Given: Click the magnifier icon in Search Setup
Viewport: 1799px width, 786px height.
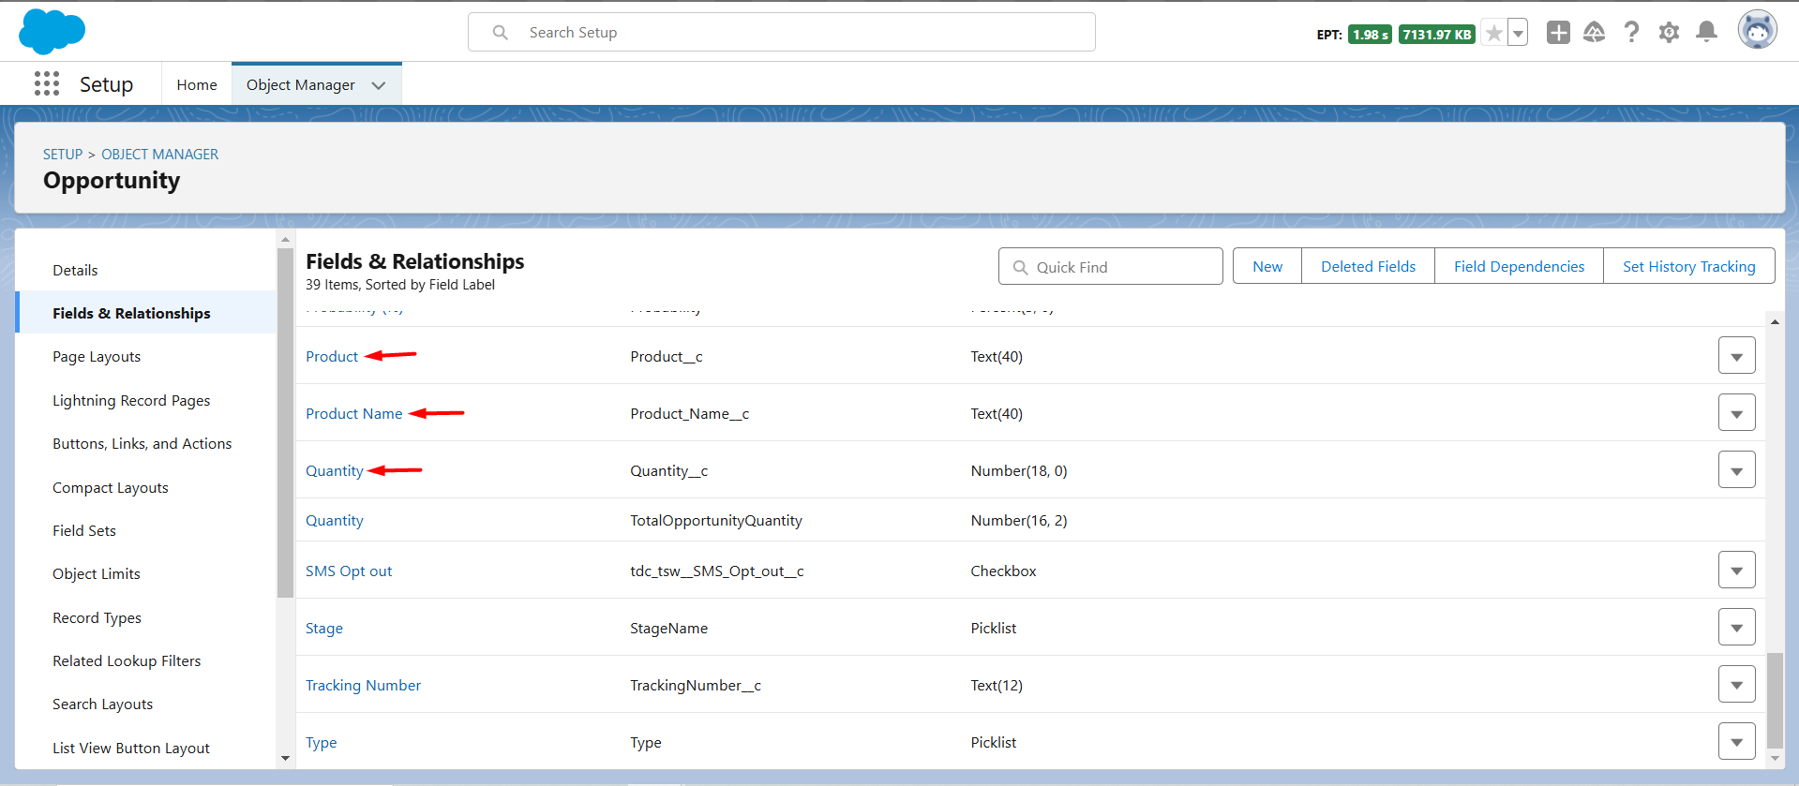Looking at the screenshot, I should [x=501, y=33].
